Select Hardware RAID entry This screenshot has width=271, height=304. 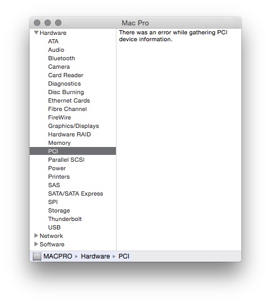(69, 134)
